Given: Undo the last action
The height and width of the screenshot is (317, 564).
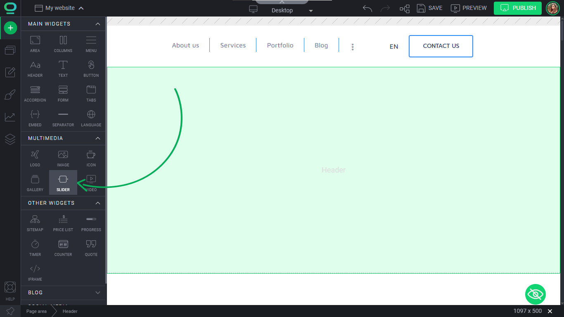Looking at the screenshot, I should click(367, 8).
